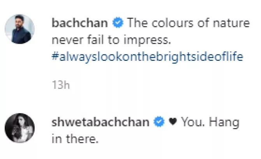Viewport: 261px width, 159px height.
Task: Click the caption text "The colours of nature"
Action: pyautogui.click(x=188, y=23)
